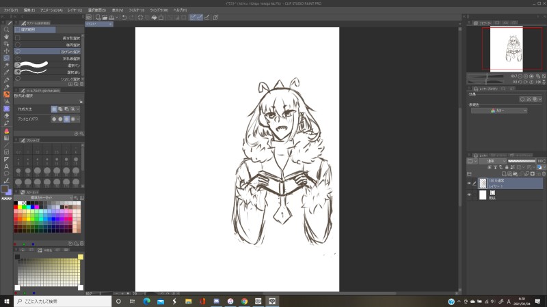This screenshot has width=547, height=307.
Task: Select the Ruler tool
Action: point(6,159)
